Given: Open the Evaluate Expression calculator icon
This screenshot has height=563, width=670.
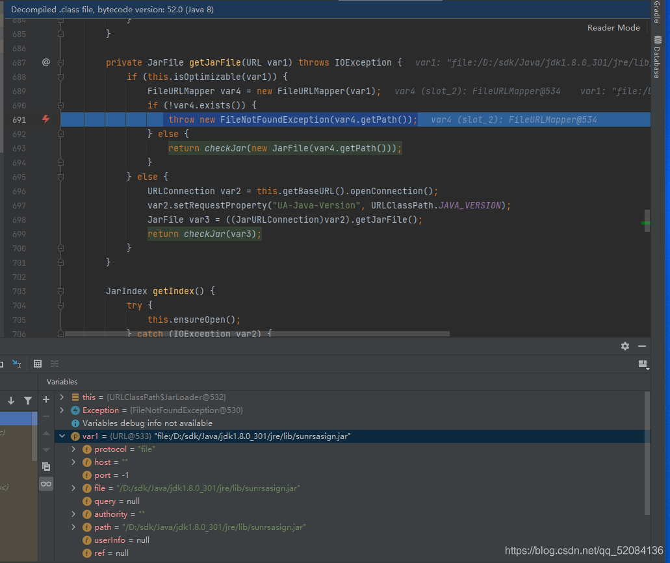Looking at the screenshot, I should point(38,364).
